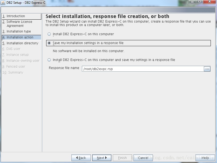217x163 pixels.
Task: Click step 9 Fenced user
Action: click(14, 67)
